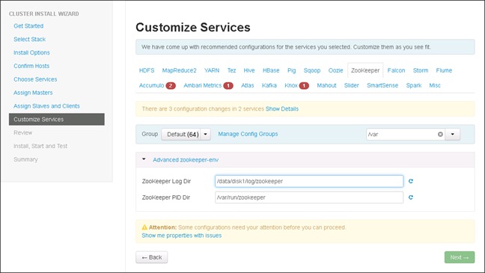The width and height of the screenshot is (485, 273).
Task: Collapse the Advanced zookeeper-env section
Action: pos(144,159)
